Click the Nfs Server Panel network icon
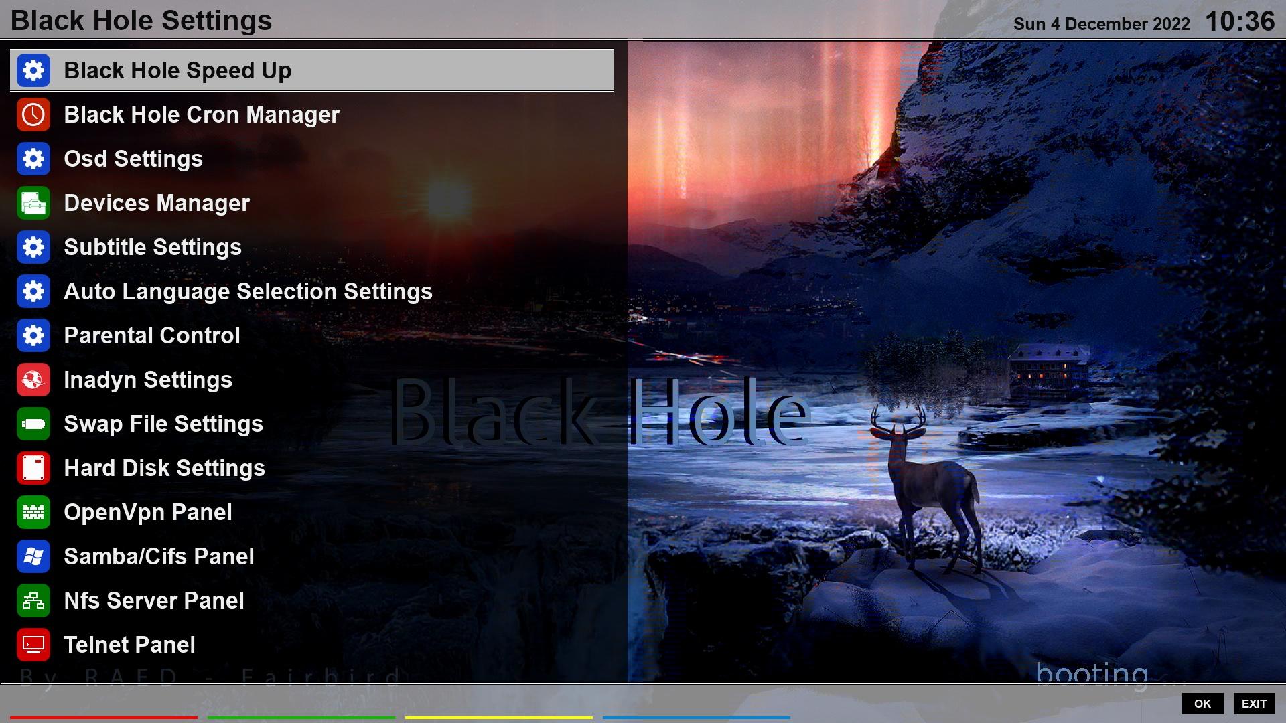This screenshot has height=723, width=1286. coord(33,600)
